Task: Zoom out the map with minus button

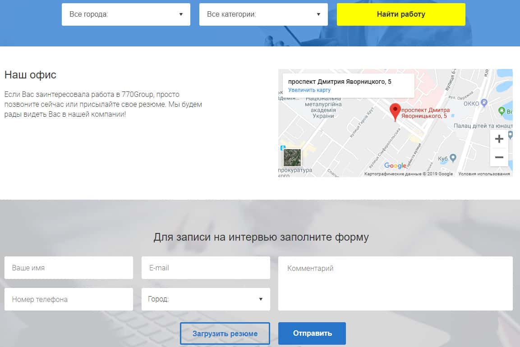Action: tap(499, 157)
